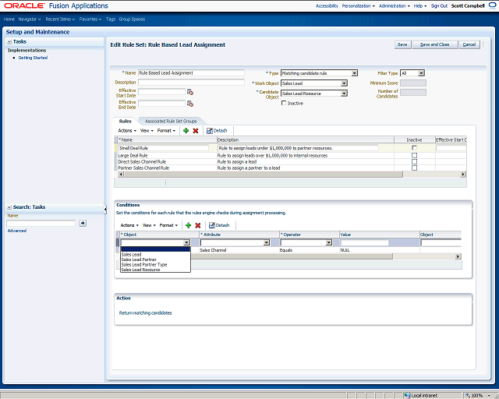Click the Local intranet zone icon in status bar
The width and height of the screenshot is (499, 399).
point(407,395)
